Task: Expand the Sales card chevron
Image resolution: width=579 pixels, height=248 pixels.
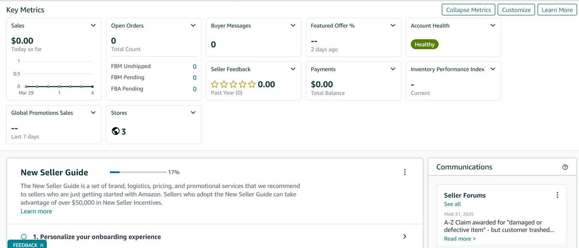Action: [93, 26]
